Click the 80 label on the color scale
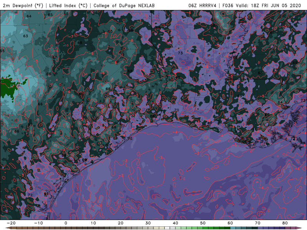 point(285,223)
